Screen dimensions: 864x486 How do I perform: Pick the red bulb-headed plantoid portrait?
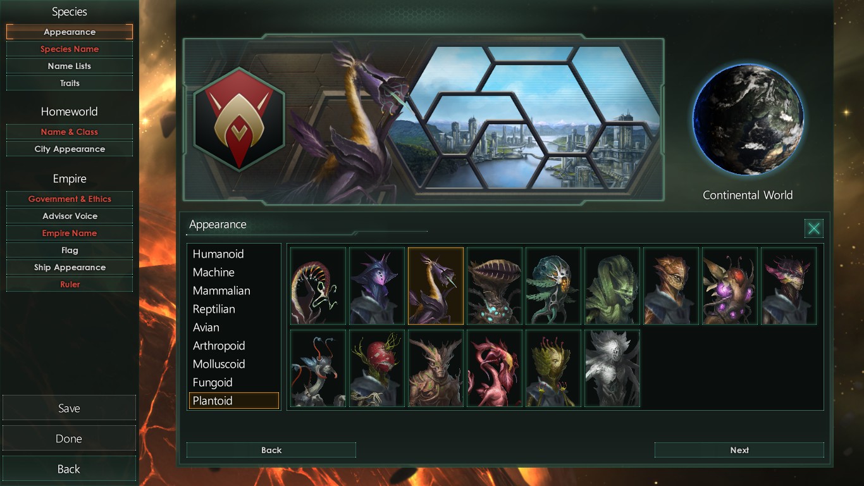pyautogui.click(x=377, y=368)
